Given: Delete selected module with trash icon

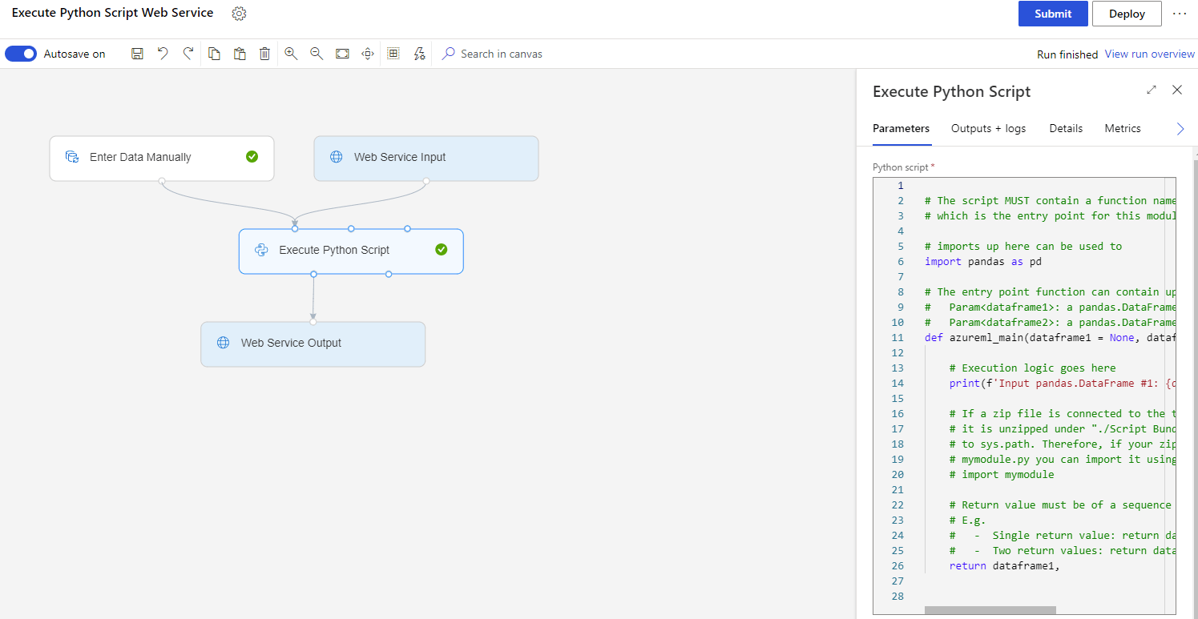Looking at the screenshot, I should click(264, 54).
